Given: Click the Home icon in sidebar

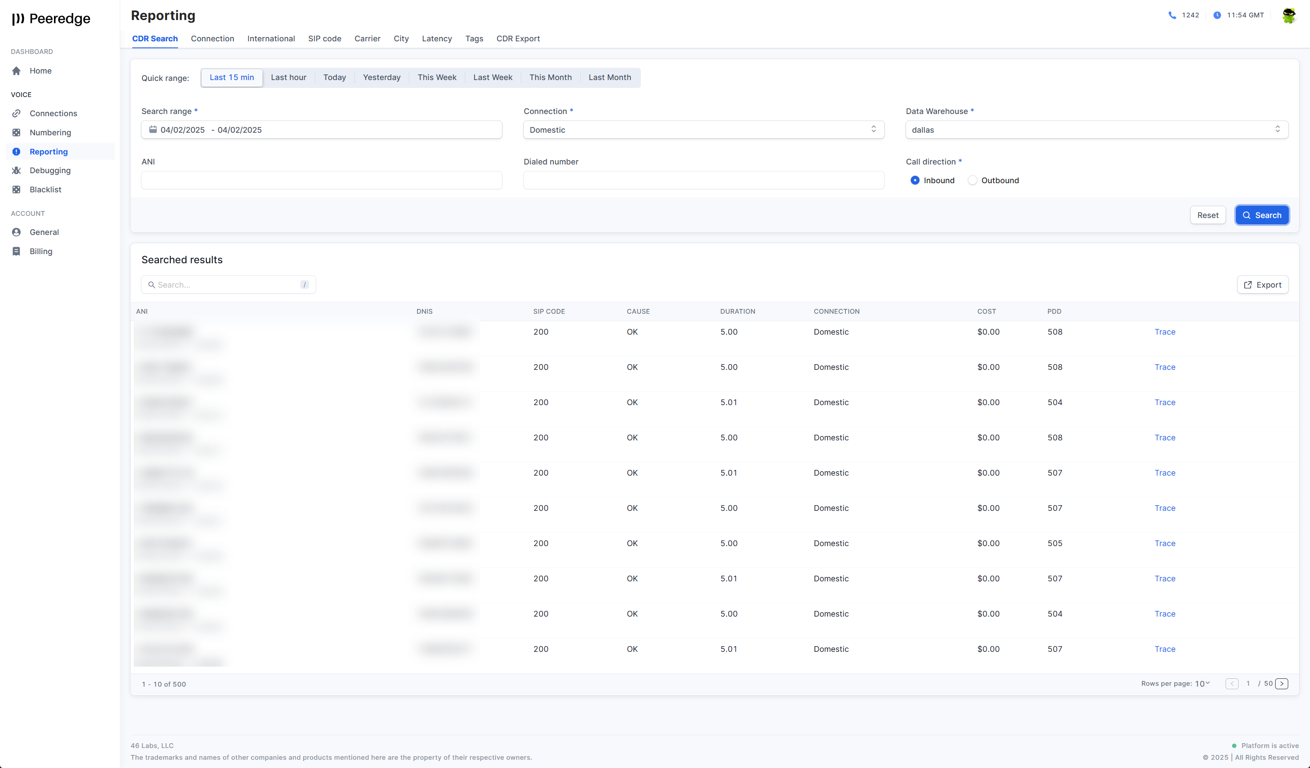Looking at the screenshot, I should point(16,70).
